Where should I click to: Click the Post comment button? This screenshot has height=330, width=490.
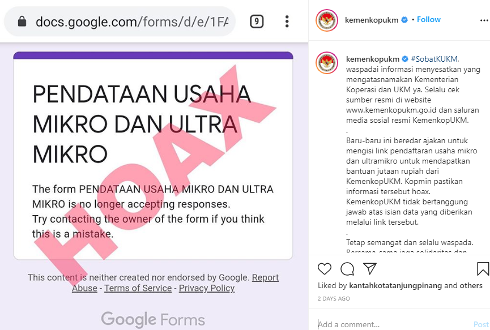click(x=482, y=324)
